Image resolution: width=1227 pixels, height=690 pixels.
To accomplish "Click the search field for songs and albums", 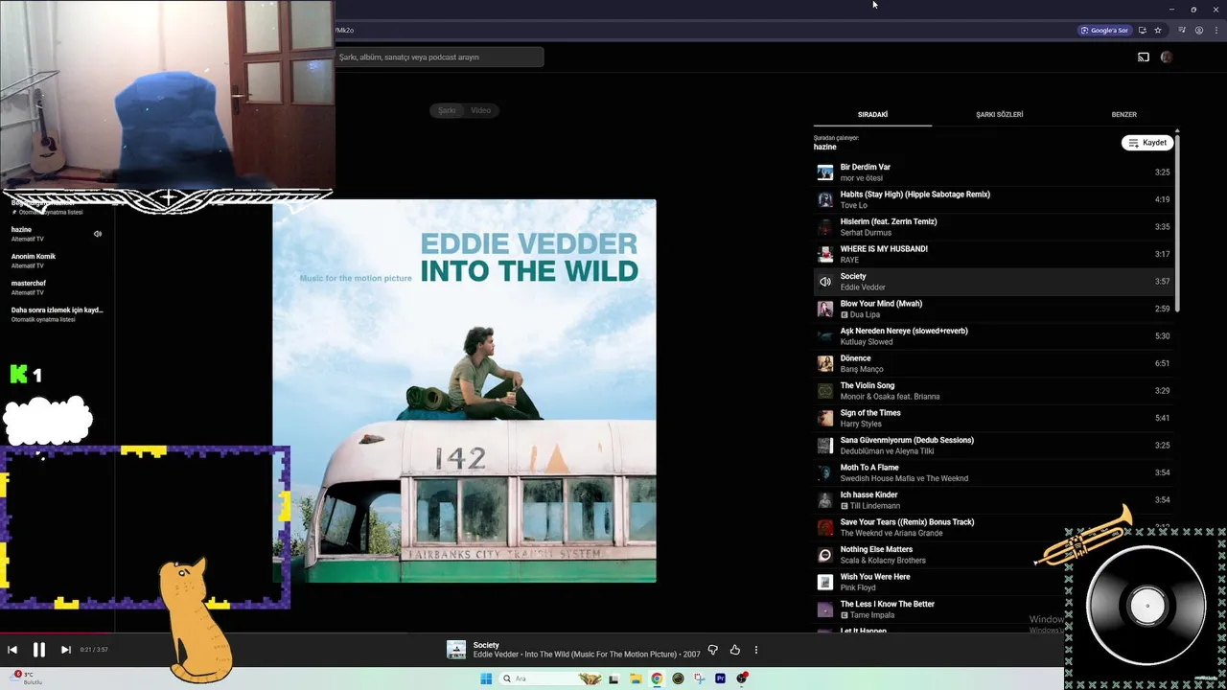I will pos(439,57).
